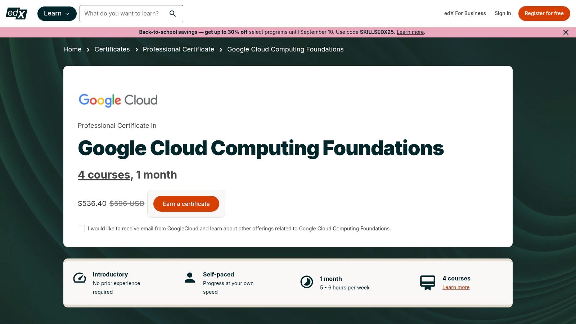Click the edX logo

(17, 13)
